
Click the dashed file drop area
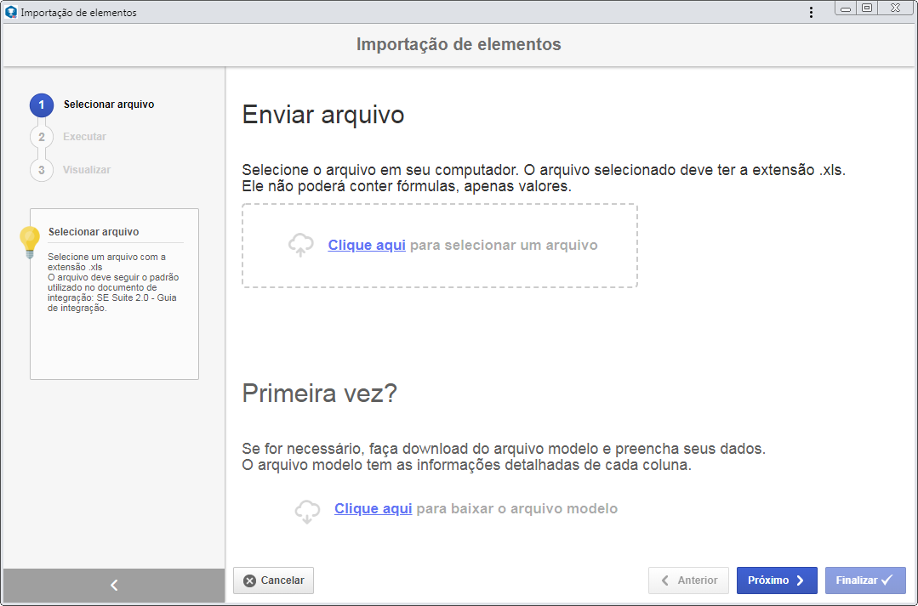[x=440, y=246]
